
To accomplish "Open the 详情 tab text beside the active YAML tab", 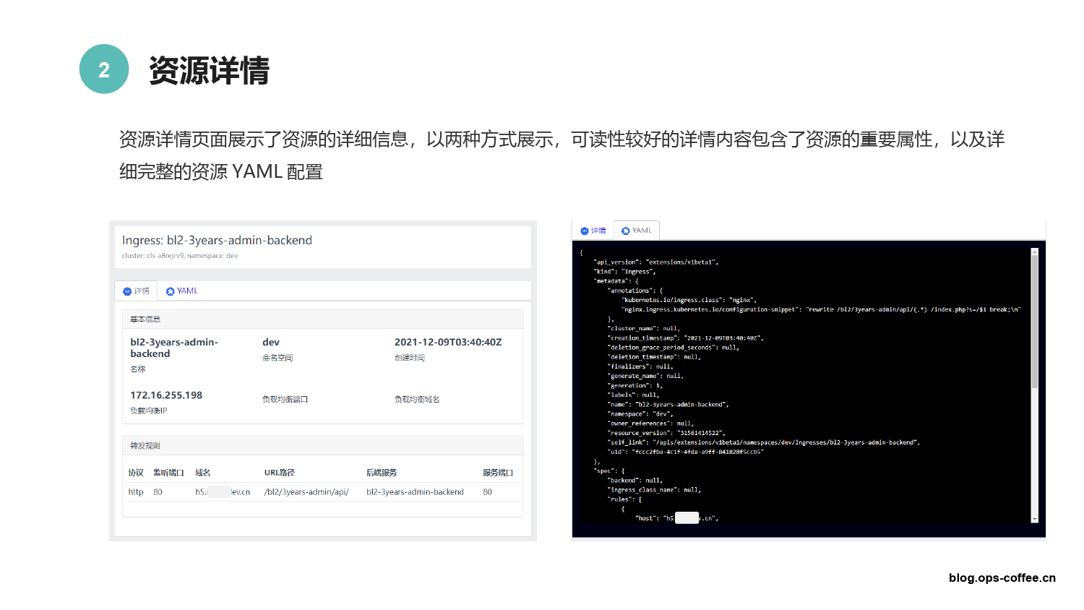I will click(598, 231).
